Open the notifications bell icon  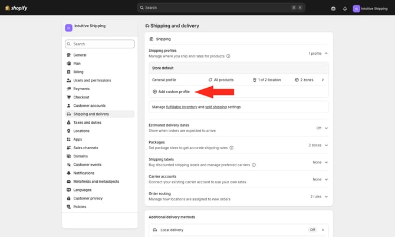click(345, 9)
